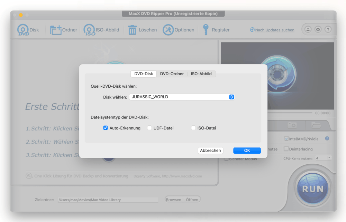Screen dimensions: 346x222
Task: Switch to the ISO-Abbild tab in dialog
Action: point(201,74)
